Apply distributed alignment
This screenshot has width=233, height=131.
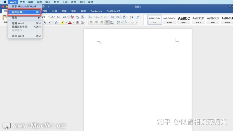click(112, 22)
